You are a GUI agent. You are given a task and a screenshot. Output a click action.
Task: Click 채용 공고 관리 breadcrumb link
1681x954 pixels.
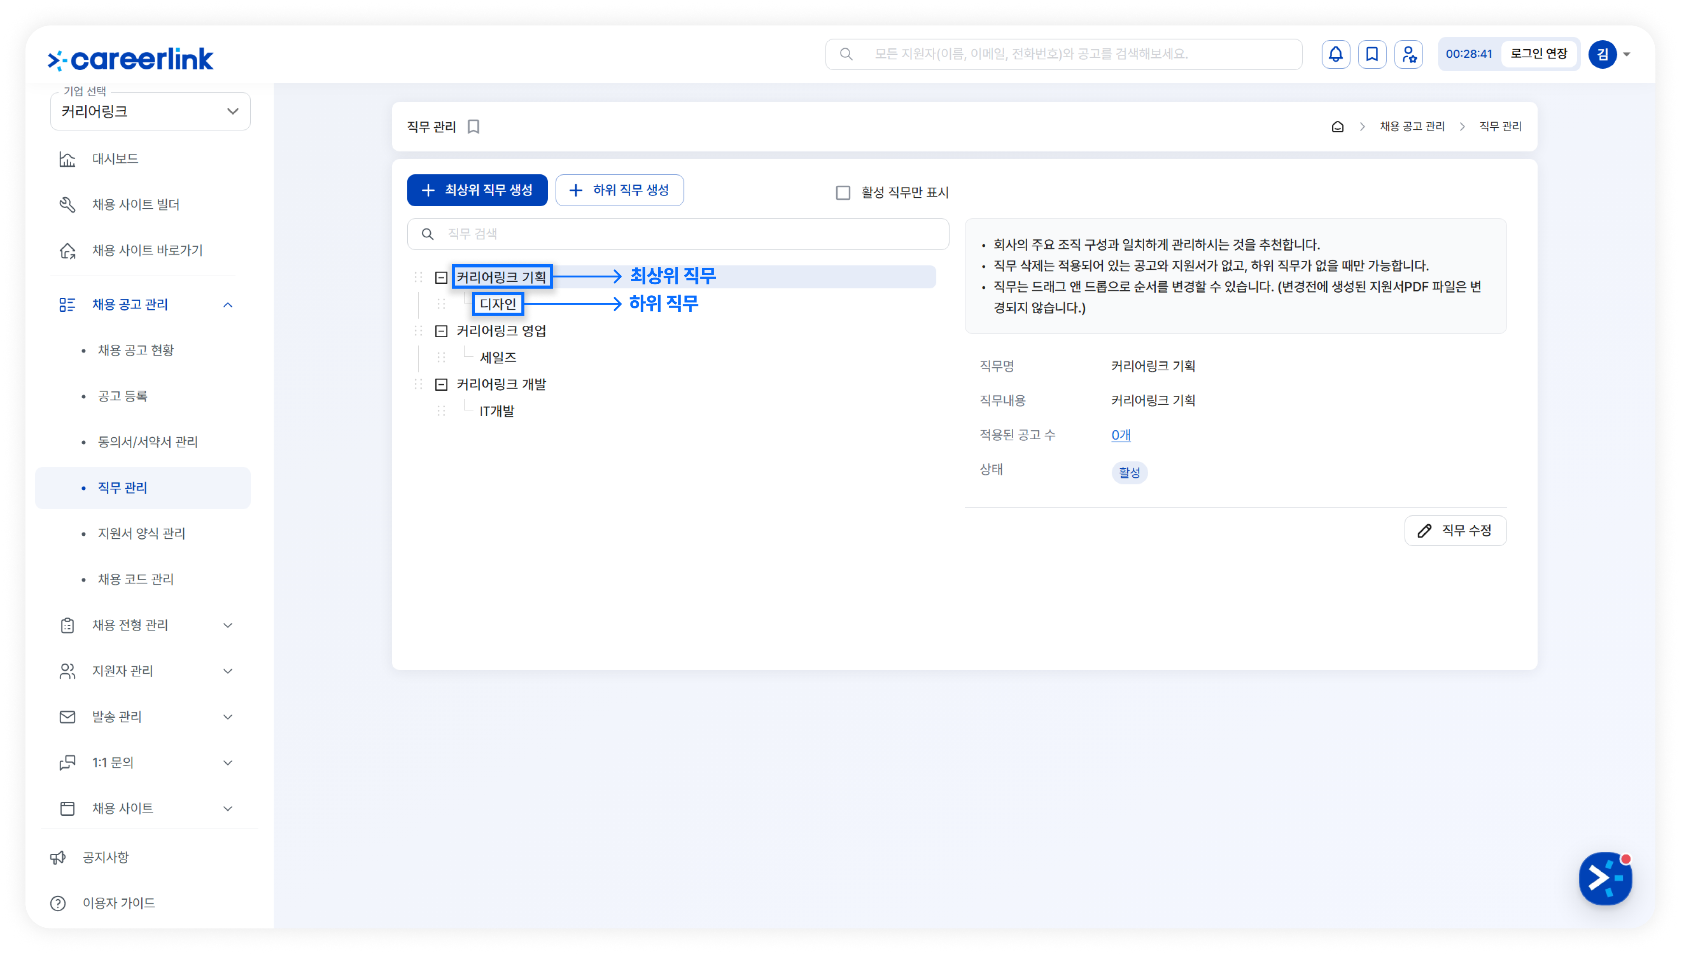[x=1412, y=126]
